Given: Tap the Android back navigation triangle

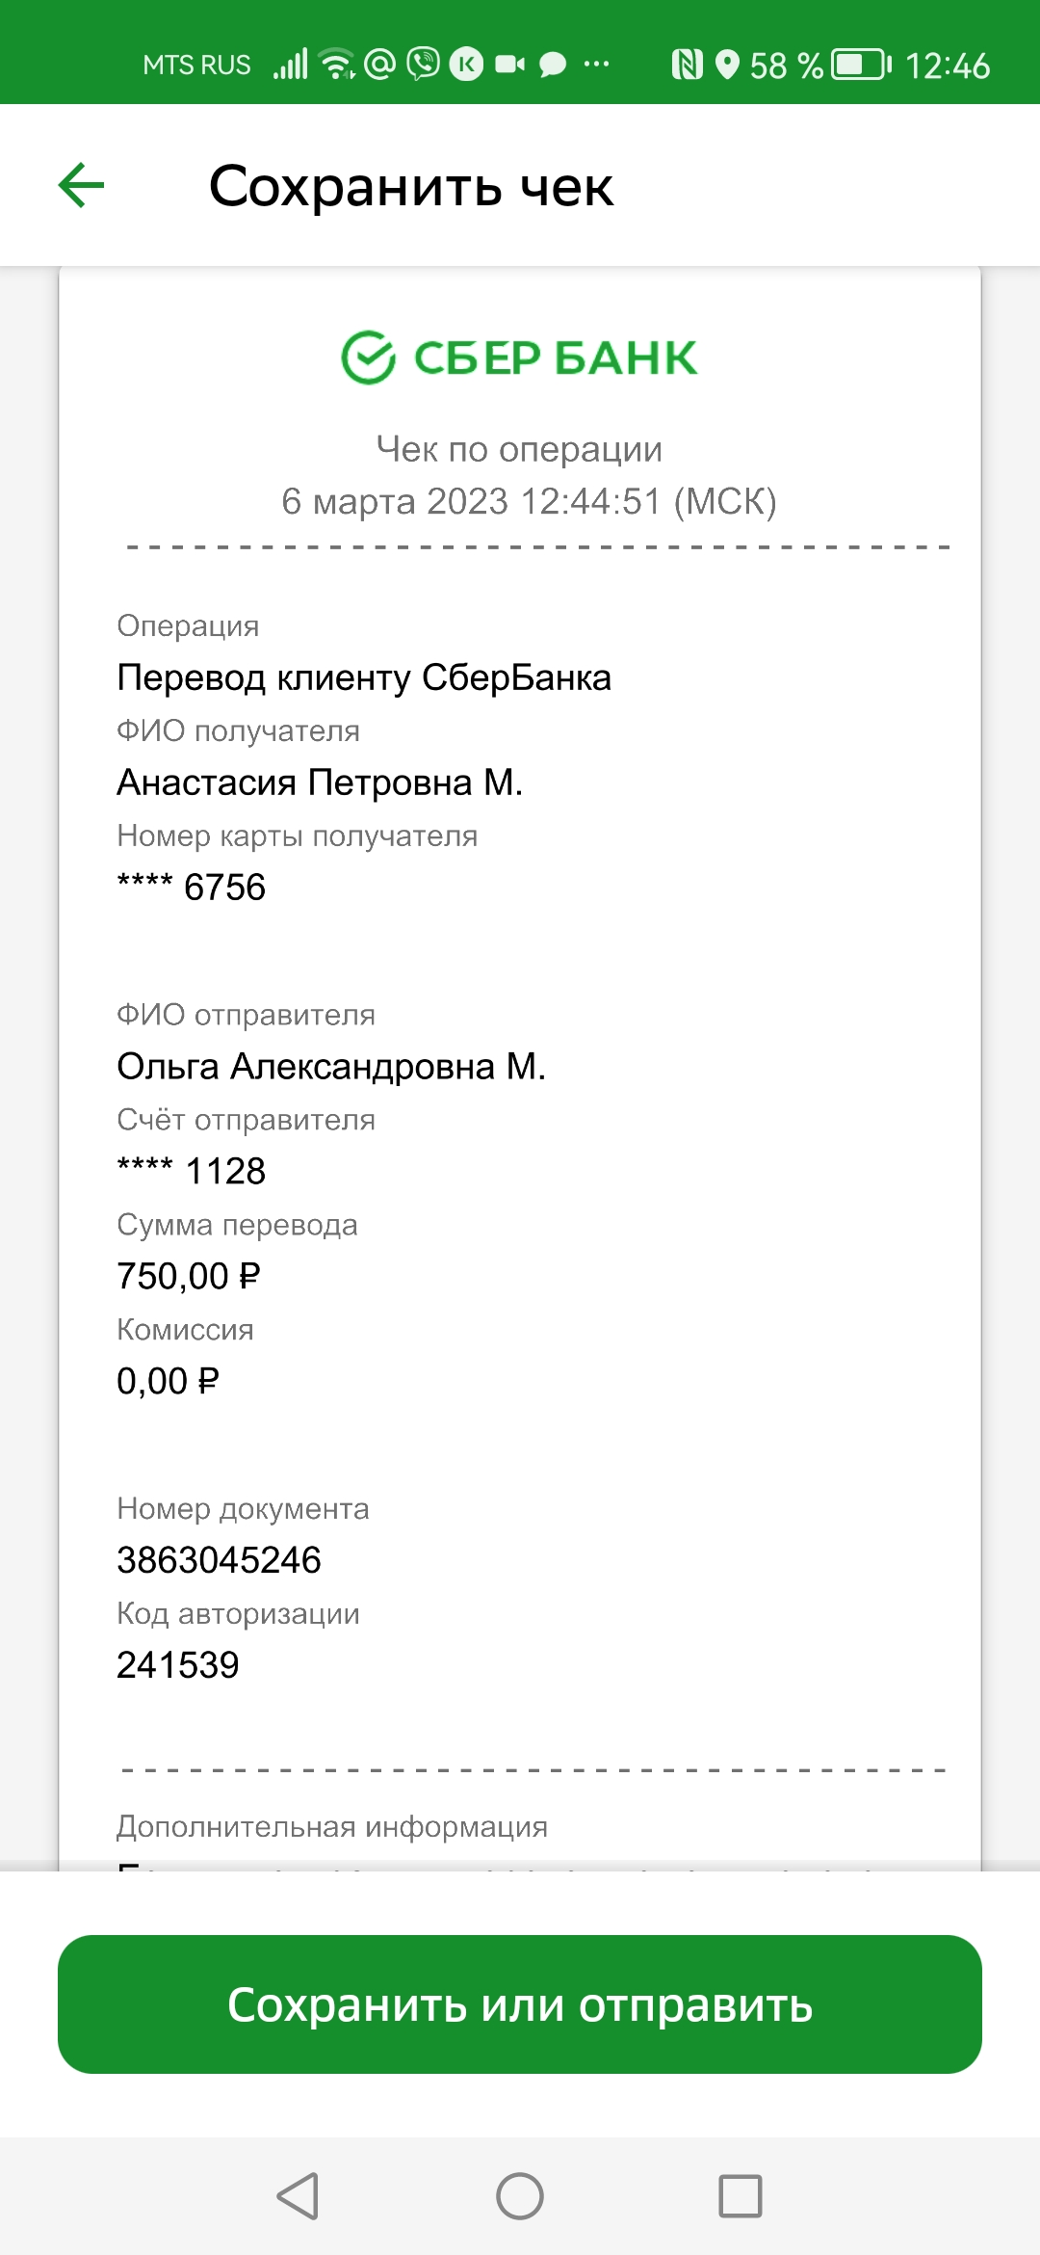Looking at the screenshot, I should (x=298, y=2196).
